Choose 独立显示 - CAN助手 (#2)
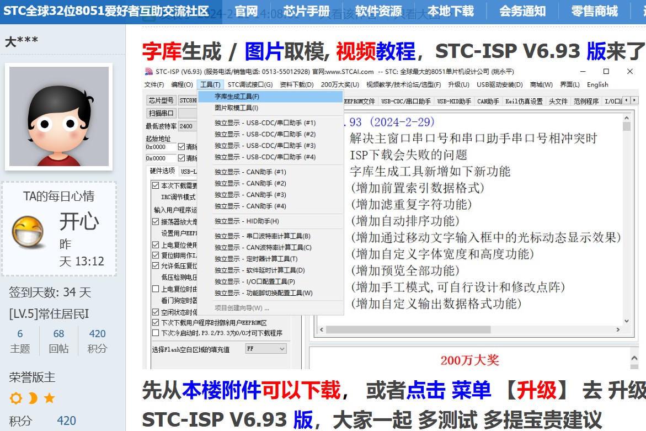 click(x=270, y=183)
